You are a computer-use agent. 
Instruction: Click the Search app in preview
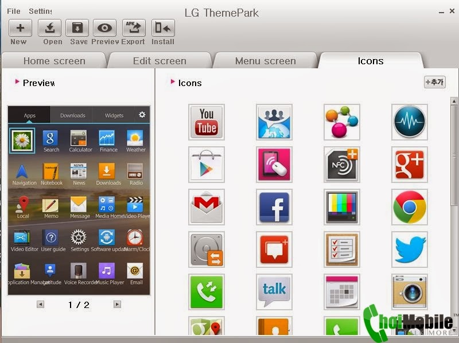(x=50, y=141)
